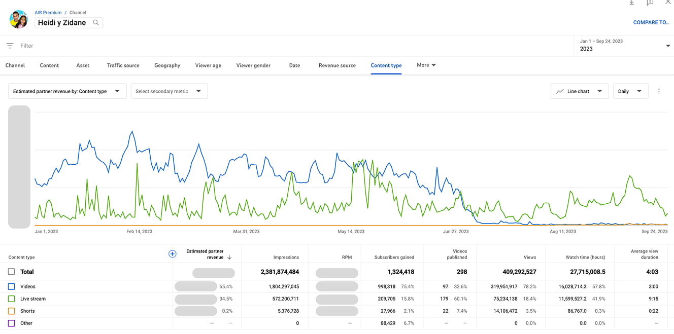Click the channel search icon
The width and height of the screenshot is (674, 334).
95,22
